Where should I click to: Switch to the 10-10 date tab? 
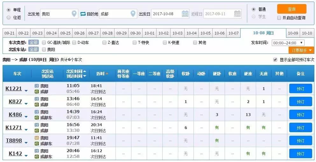coord(307,33)
